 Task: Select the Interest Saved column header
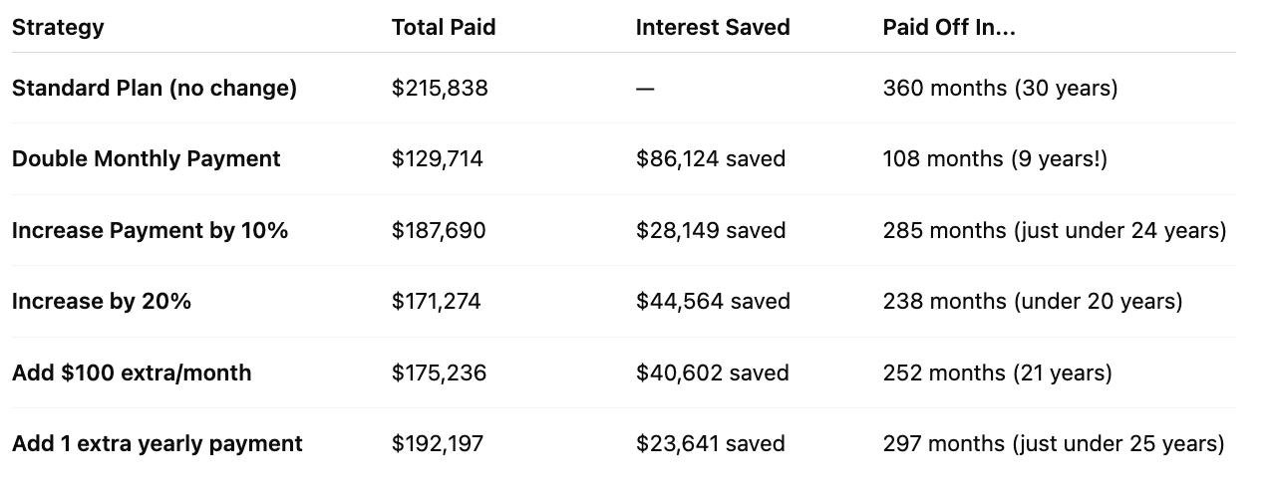[x=713, y=27]
